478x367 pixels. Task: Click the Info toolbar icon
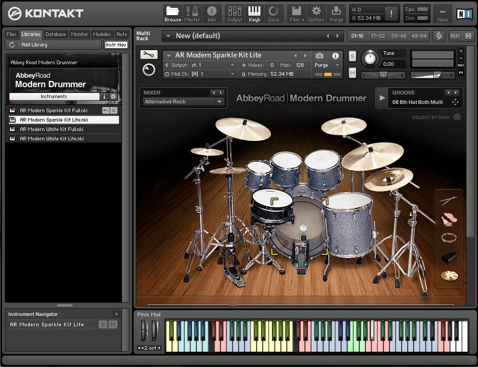(x=211, y=14)
